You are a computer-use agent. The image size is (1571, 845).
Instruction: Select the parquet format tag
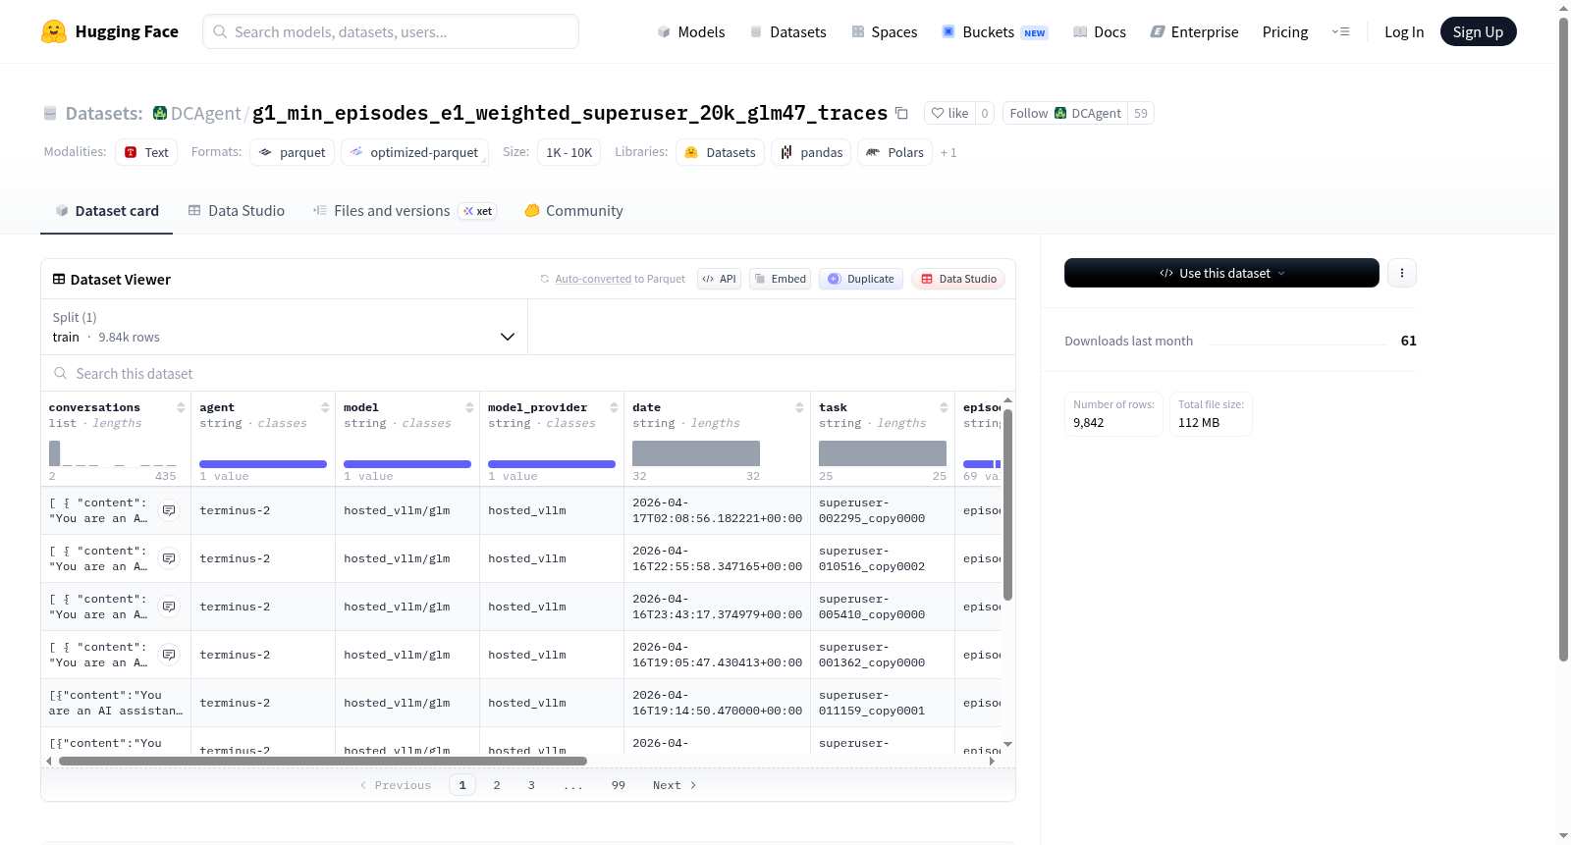[293, 152]
